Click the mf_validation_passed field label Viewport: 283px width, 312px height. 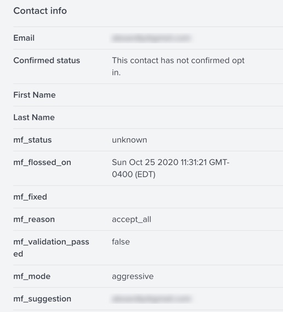point(51,248)
